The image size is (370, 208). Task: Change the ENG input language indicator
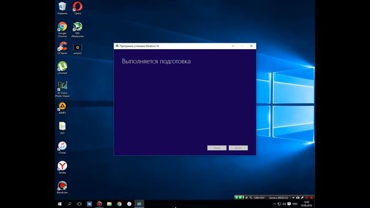(295, 204)
